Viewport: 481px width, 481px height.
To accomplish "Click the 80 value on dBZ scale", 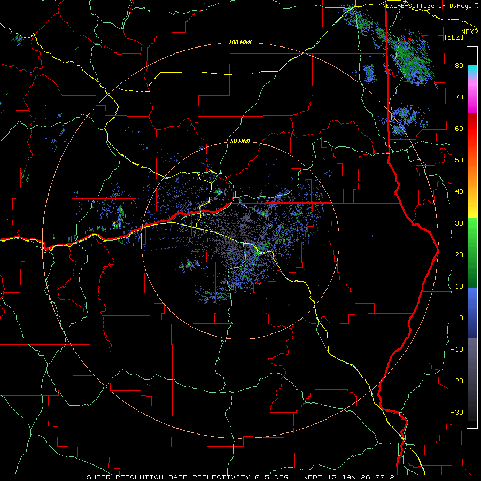I will [459, 65].
